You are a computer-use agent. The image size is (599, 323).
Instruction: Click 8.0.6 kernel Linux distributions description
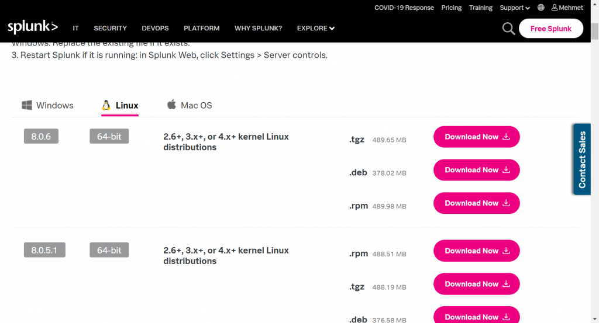tap(226, 142)
